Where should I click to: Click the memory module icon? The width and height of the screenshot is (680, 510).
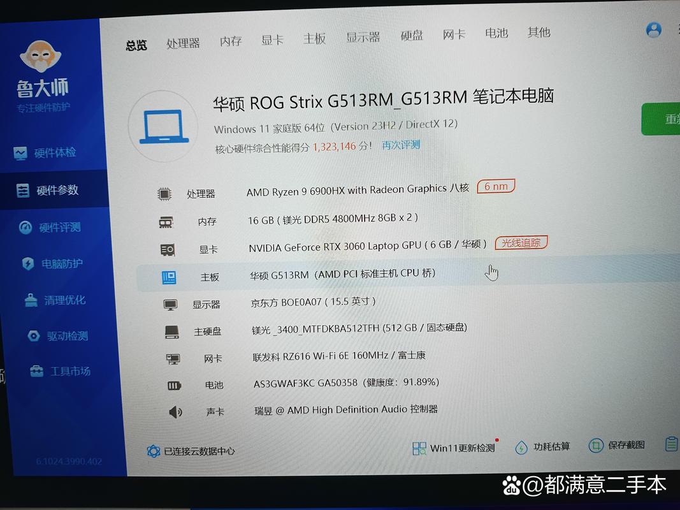[166, 222]
